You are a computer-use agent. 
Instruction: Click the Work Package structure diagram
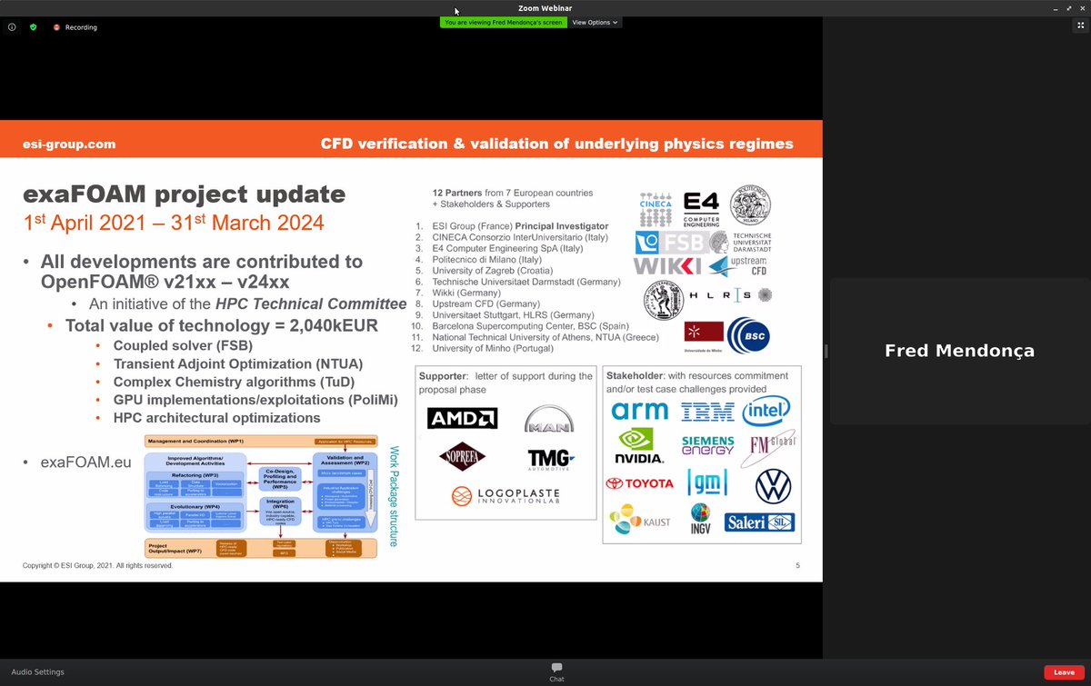(261, 496)
